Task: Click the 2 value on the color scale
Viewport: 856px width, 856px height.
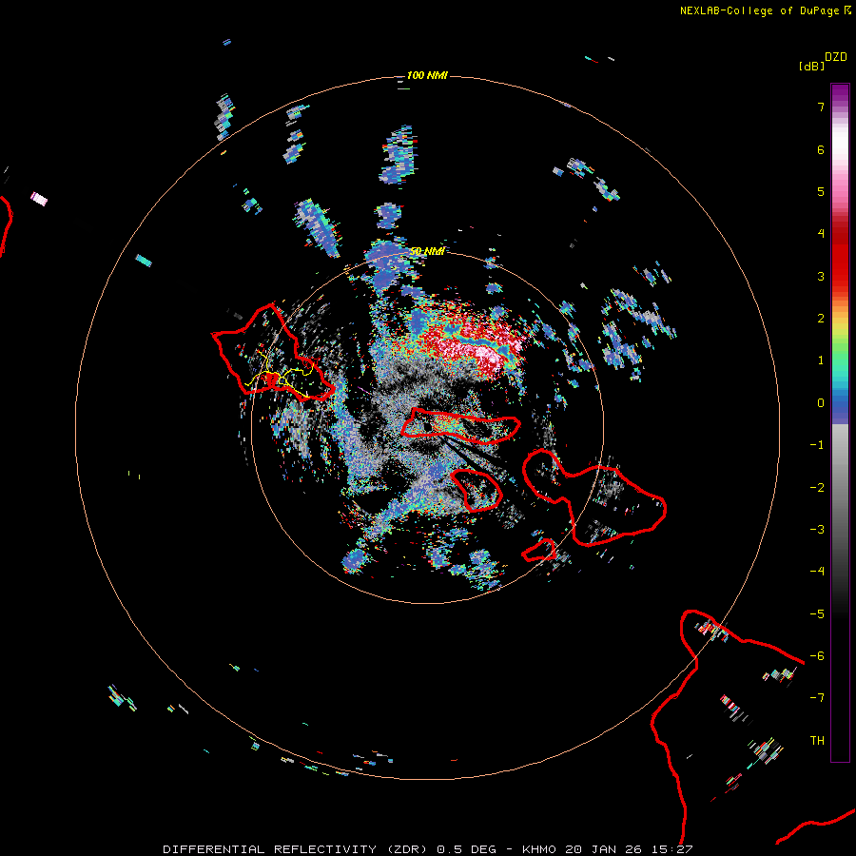Action: [x=821, y=319]
